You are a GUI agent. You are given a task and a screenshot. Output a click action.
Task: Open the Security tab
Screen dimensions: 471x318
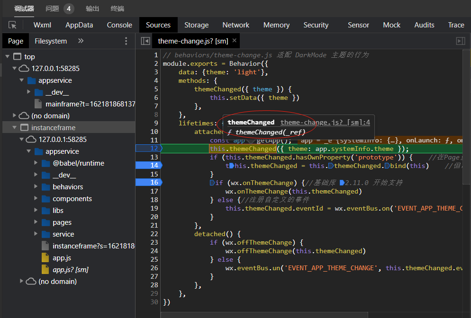tap(316, 25)
